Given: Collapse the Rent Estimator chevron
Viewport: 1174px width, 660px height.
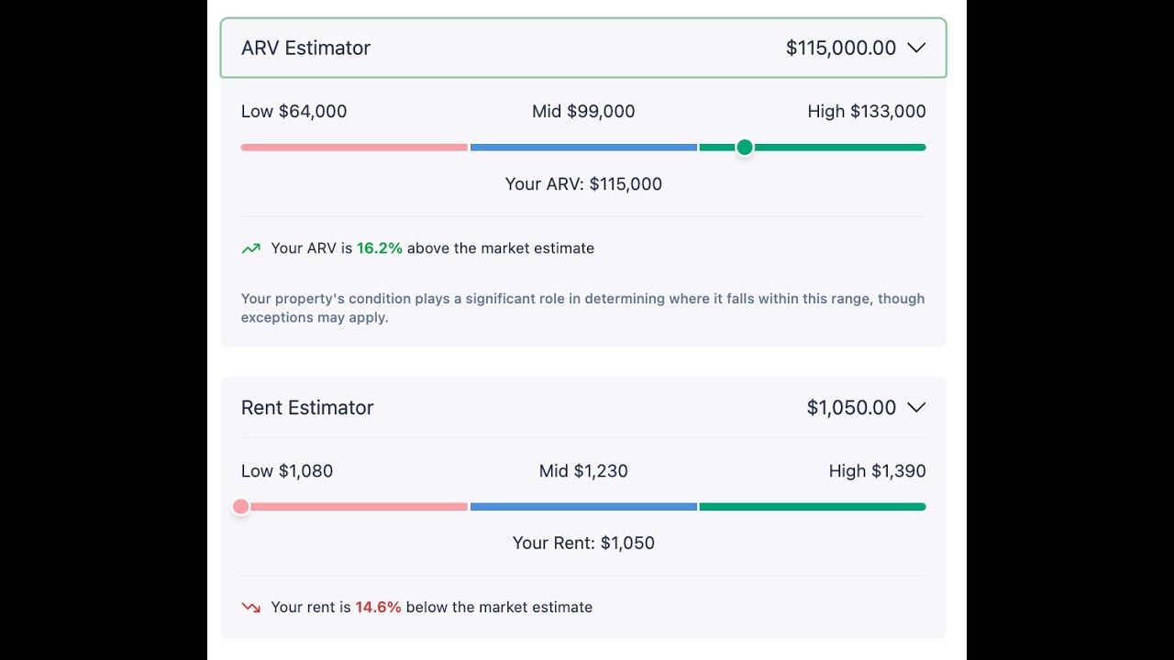Looking at the screenshot, I should point(916,407).
